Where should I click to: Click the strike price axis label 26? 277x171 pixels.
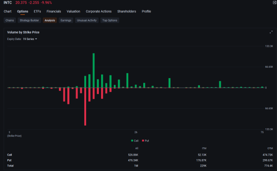pos(136,132)
